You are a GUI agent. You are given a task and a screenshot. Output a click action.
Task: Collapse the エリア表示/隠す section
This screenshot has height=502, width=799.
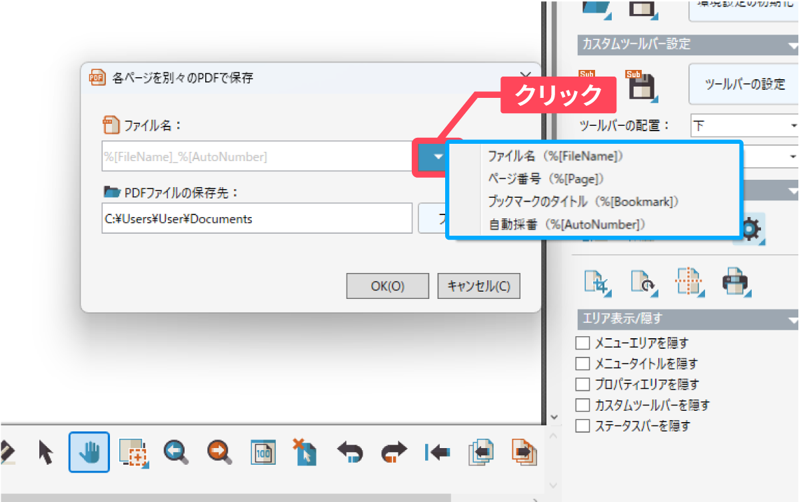point(792,319)
